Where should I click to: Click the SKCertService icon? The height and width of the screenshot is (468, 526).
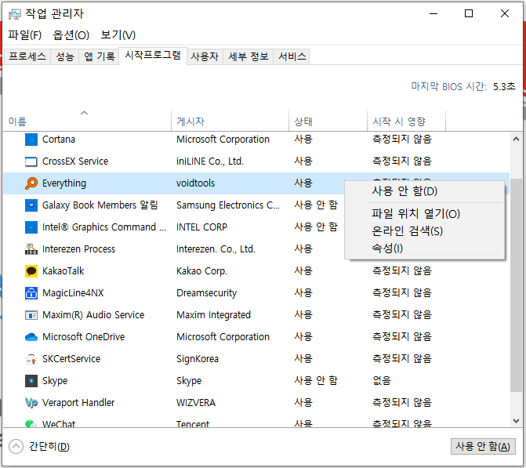click(31, 359)
